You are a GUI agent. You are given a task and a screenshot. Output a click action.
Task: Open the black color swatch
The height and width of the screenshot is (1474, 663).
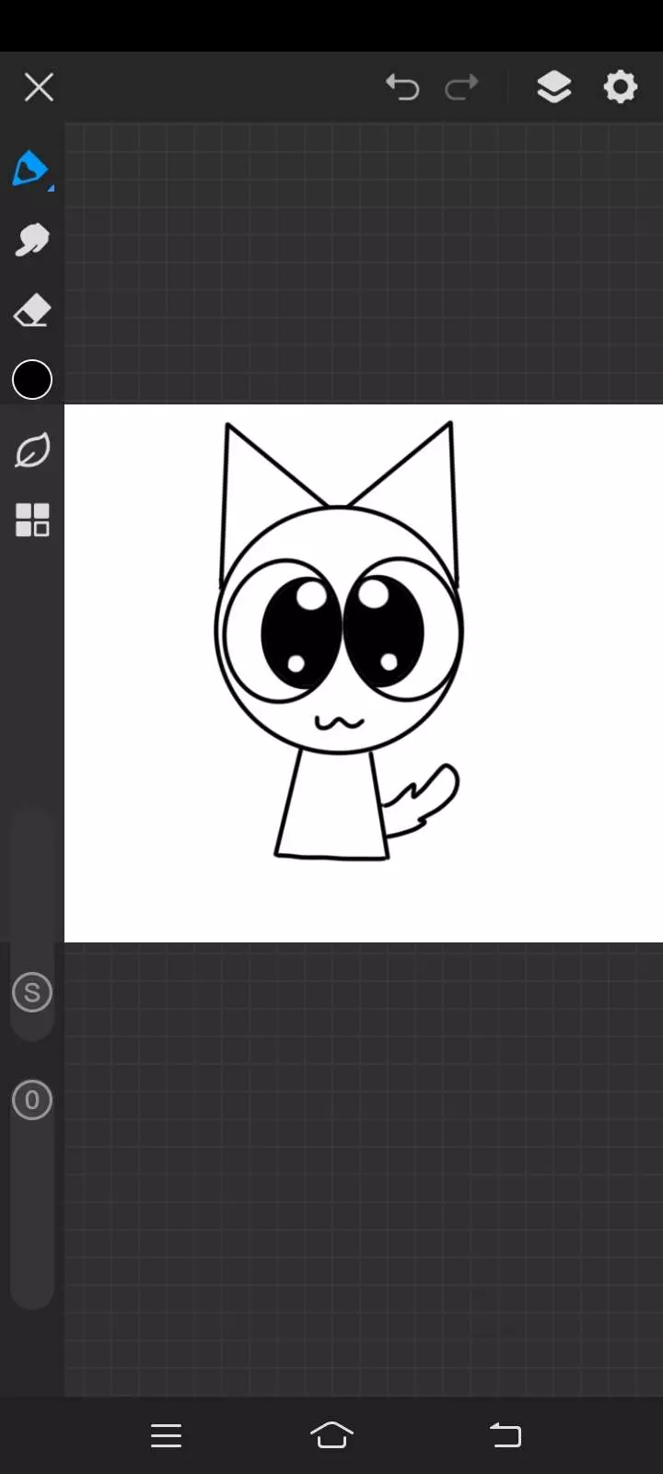coord(31,380)
